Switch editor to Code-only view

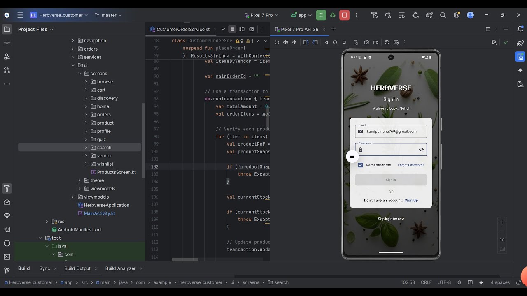232,29
